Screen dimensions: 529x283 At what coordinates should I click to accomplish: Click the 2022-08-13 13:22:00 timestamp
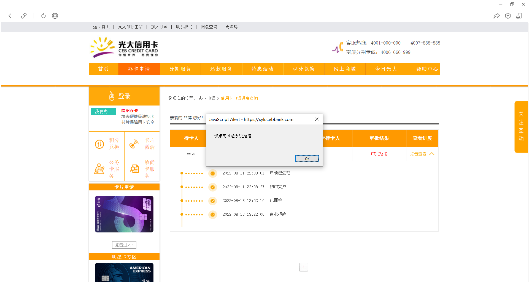[x=243, y=214]
